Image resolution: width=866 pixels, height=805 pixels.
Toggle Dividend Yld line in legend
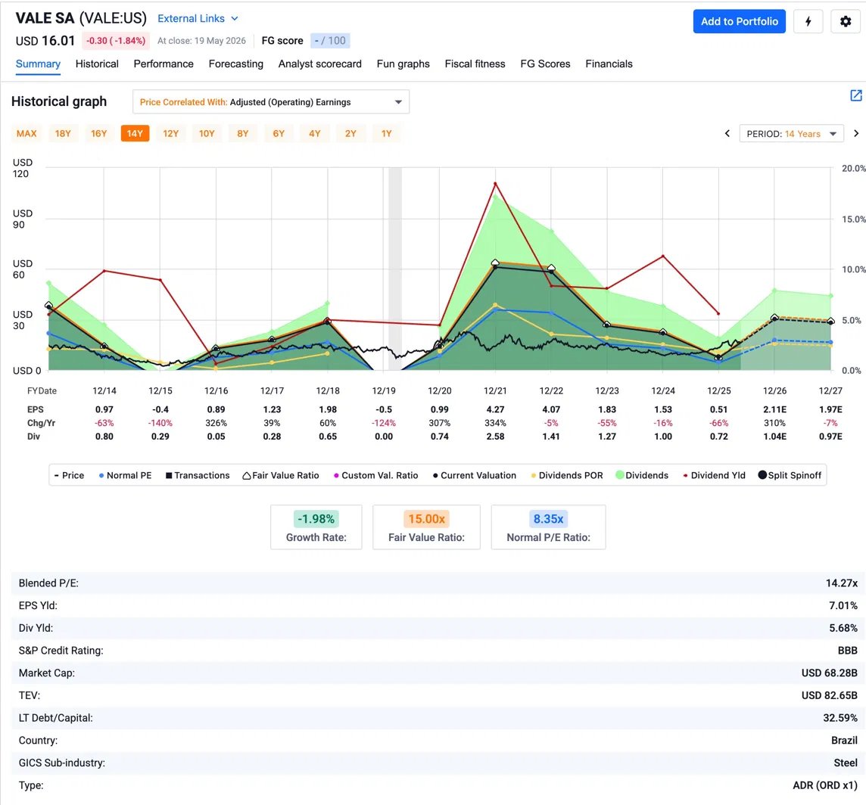(x=714, y=475)
